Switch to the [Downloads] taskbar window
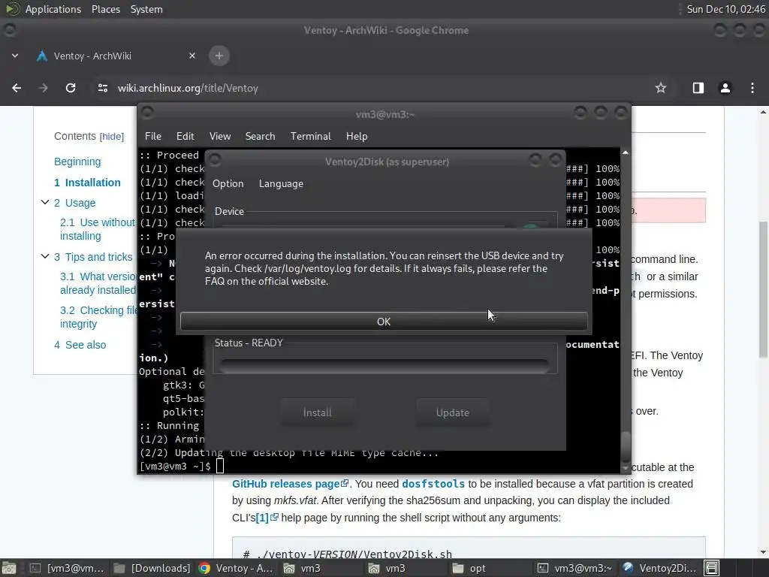Screen dimensions: 769x577 tap(152, 568)
